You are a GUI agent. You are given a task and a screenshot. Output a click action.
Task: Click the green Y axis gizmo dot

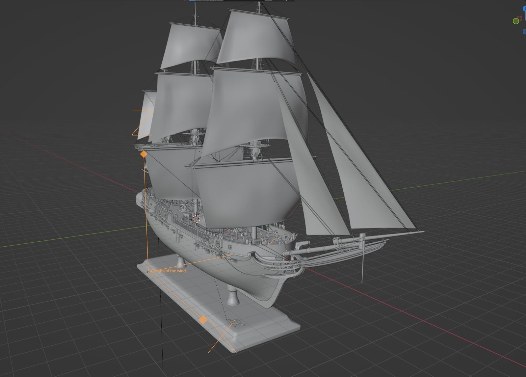516,21
